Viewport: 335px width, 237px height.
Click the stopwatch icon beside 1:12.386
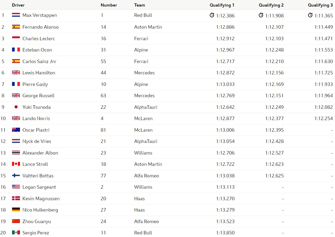[x=212, y=15]
